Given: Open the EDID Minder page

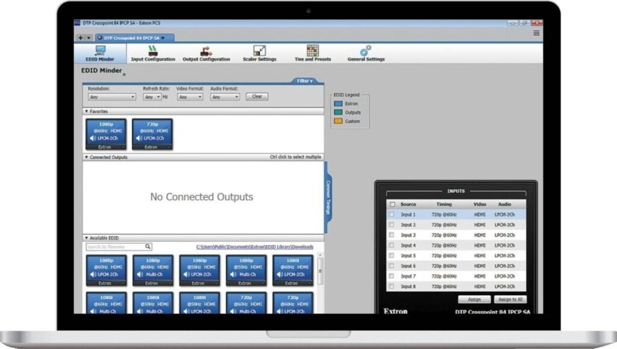Looking at the screenshot, I should (x=100, y=53).
